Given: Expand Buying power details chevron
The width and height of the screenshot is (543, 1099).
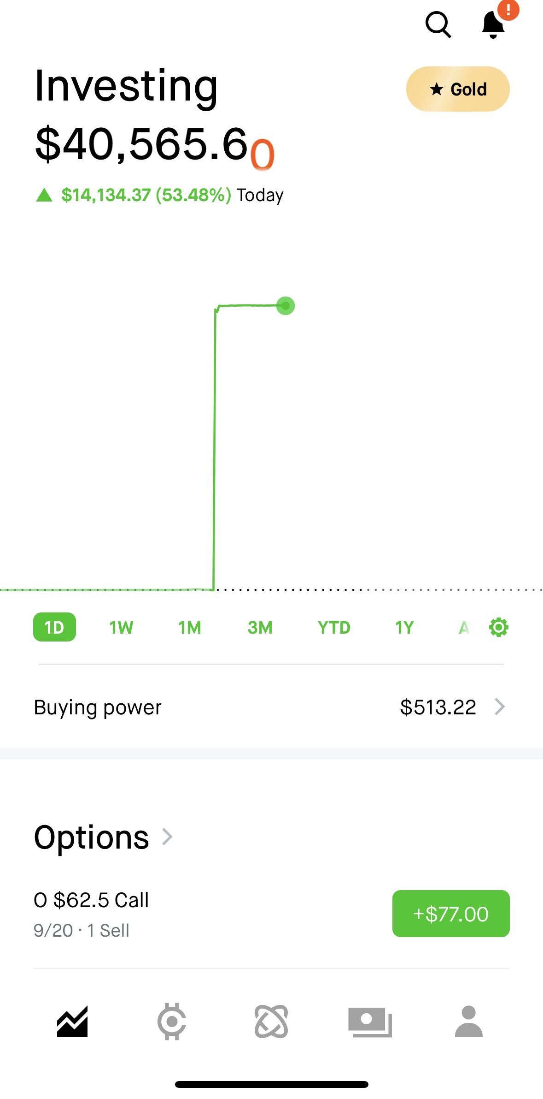Looking at the screenshot, I should point(500,707).
